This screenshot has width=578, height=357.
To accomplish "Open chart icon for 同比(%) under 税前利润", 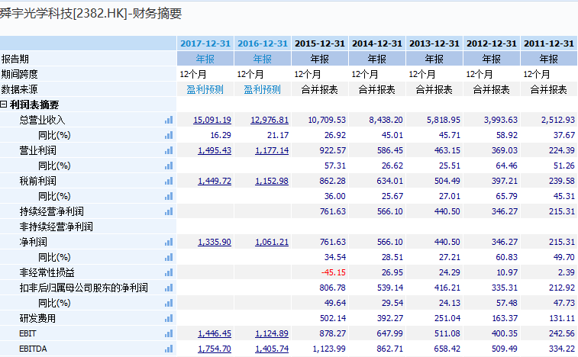I will 169,196.
